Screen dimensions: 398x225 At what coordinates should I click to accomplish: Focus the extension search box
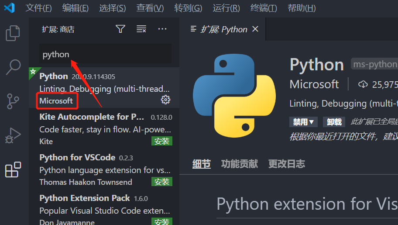coord(105,54)
